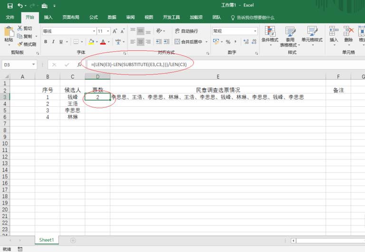Click the Insert Function fx icon
365x252 pixels.
pyautogui.click(x=79, y=65)
